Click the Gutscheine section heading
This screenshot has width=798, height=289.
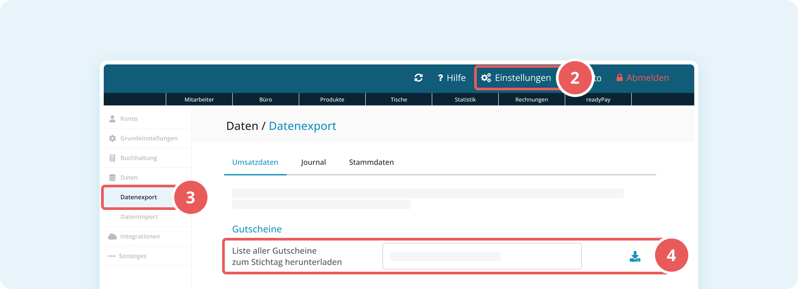[257, 229]
